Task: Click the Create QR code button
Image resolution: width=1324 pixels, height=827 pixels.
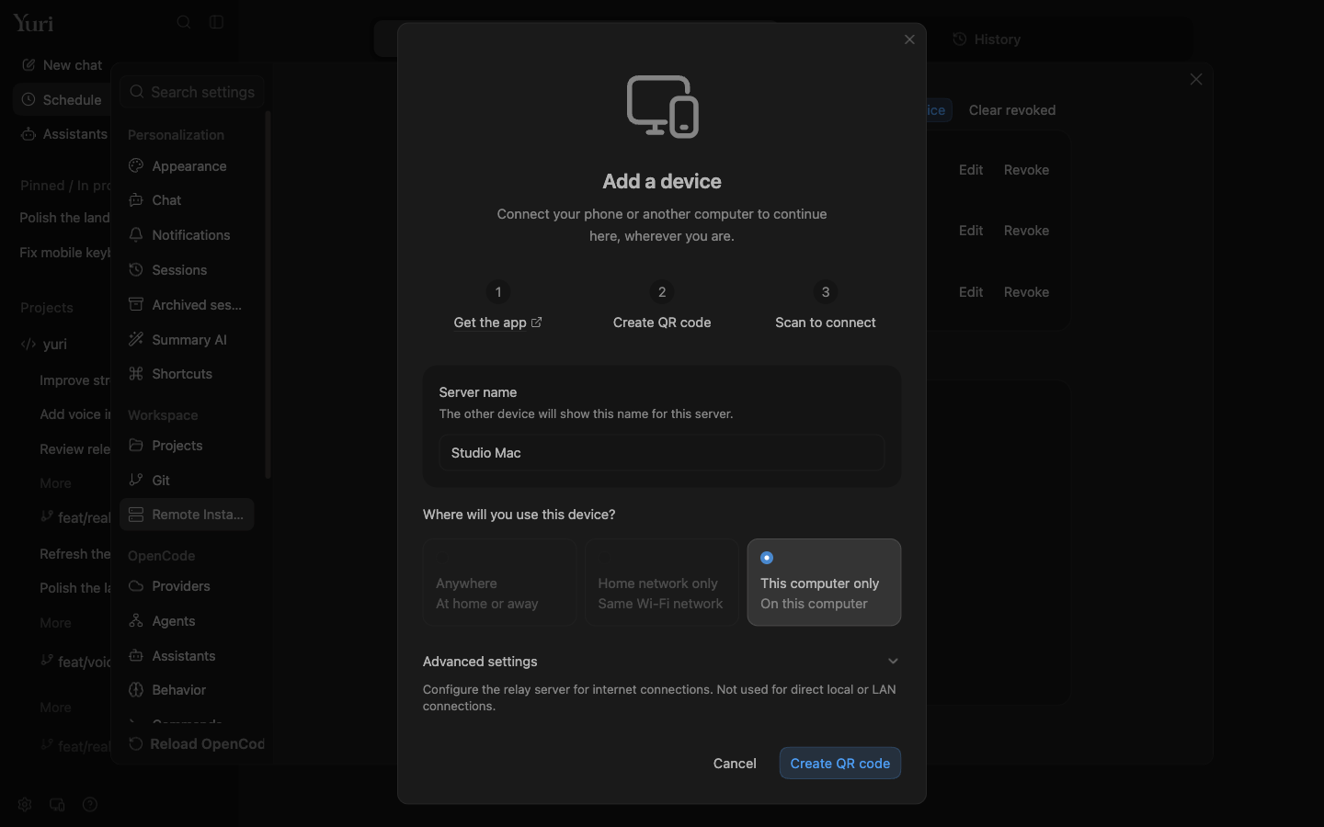Action: click(x=840, y=764)
